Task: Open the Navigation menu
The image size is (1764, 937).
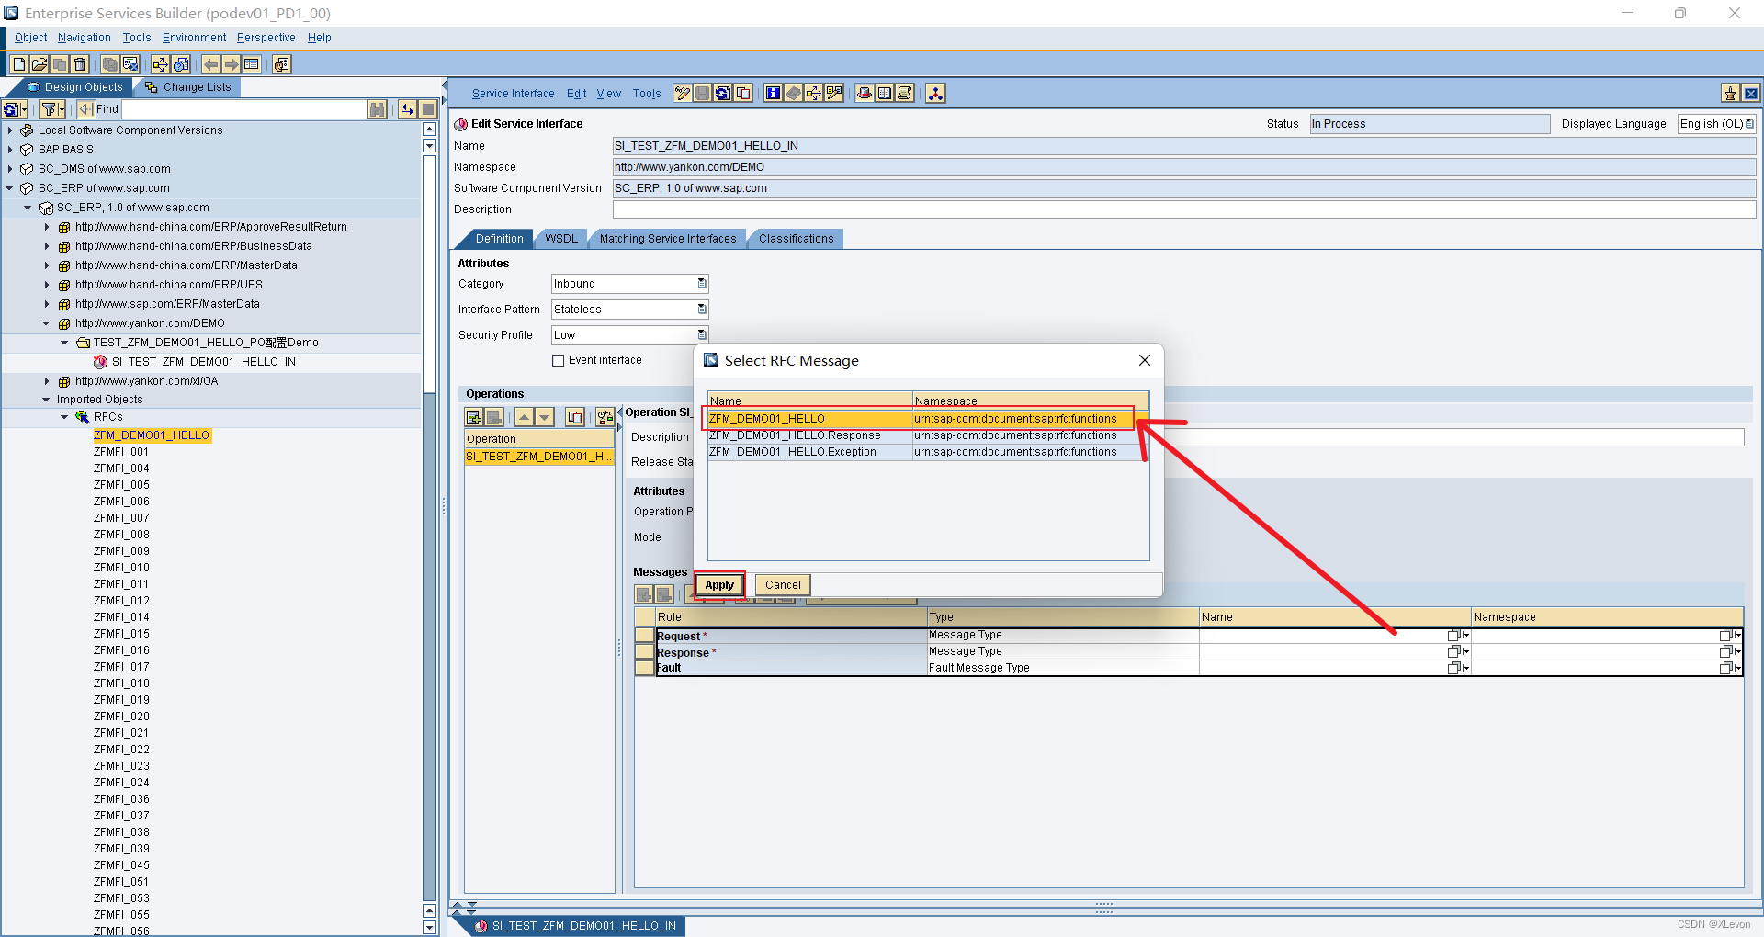Action: (84, 38)
